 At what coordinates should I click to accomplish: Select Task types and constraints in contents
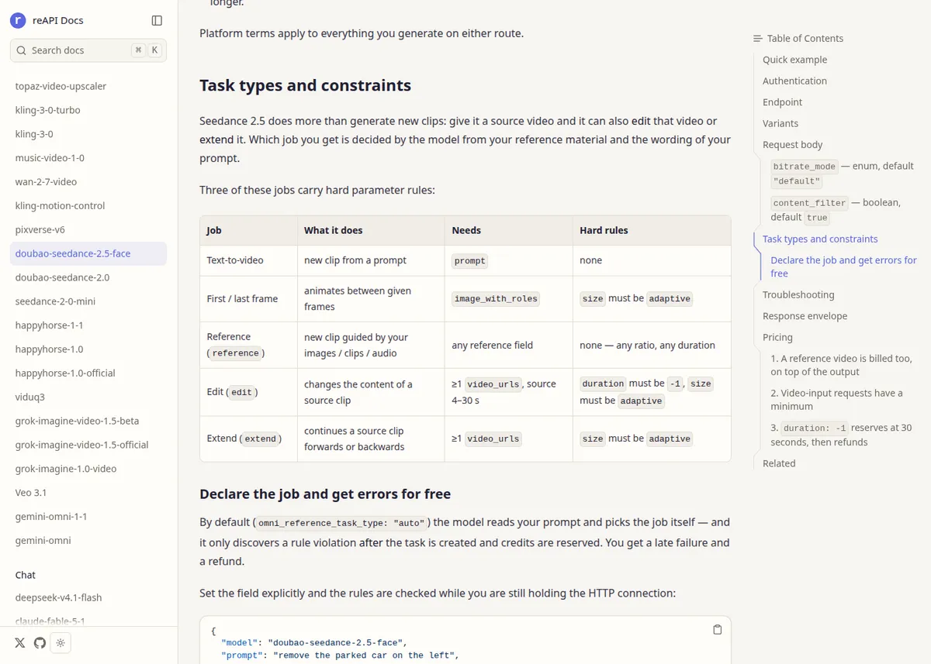820,239
